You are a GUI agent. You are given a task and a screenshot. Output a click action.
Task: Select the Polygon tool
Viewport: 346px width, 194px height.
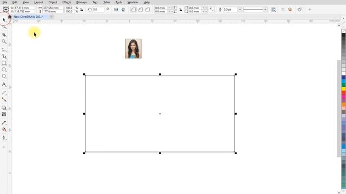pos(4,76)
